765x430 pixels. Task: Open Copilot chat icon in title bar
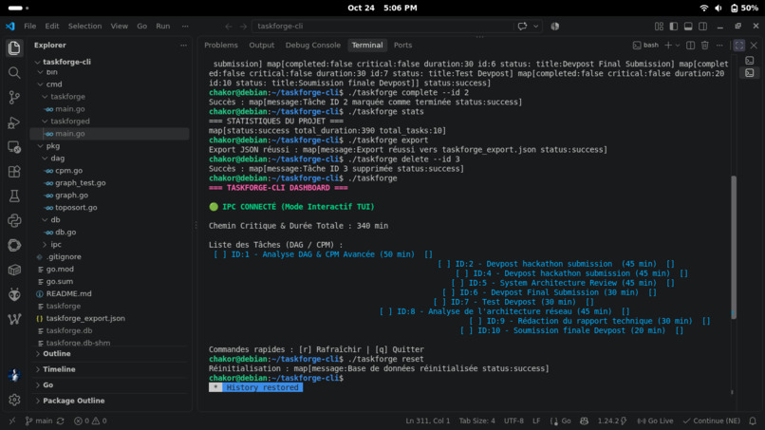523,27
